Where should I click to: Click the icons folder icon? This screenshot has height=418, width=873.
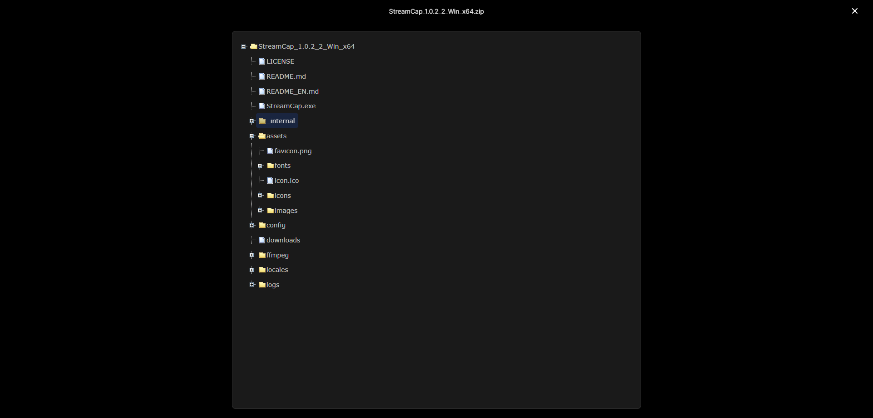click(271, 196)
